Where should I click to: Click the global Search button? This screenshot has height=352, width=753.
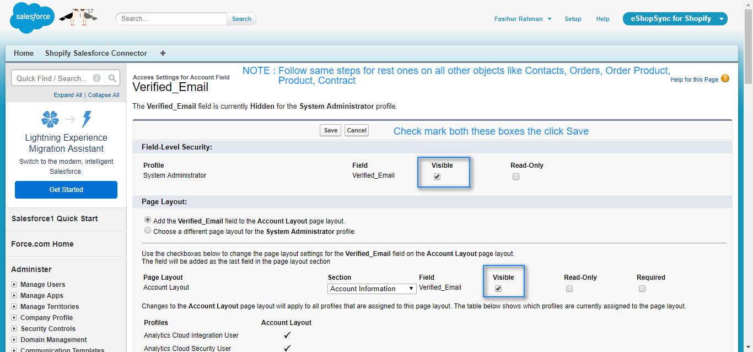click(241, 19)
